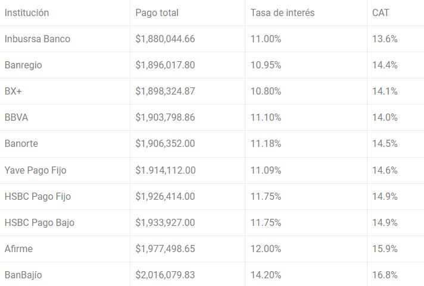Click HSBC Pago Fijo row label
This screenshot has height=286, width=424.
pyautogui.click(x=38, y=196)
